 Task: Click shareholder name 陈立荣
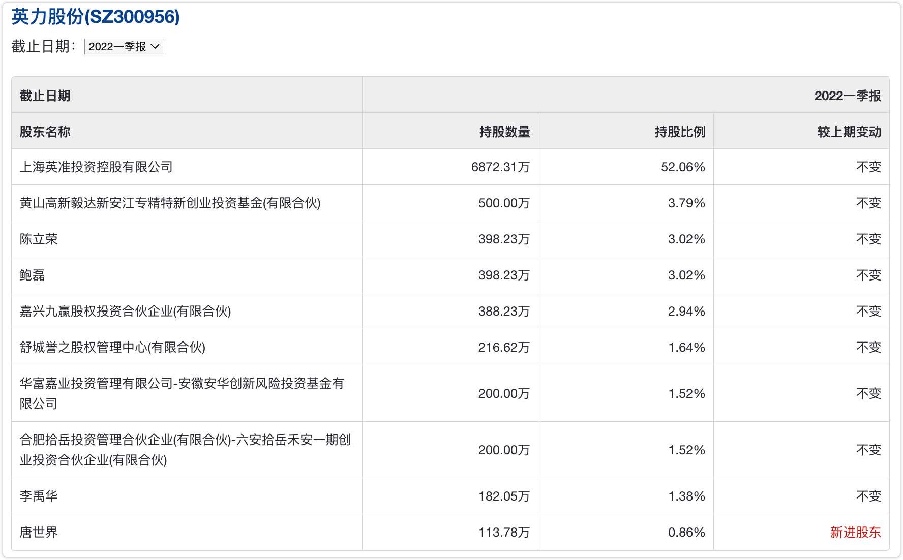tap(39, 239)
